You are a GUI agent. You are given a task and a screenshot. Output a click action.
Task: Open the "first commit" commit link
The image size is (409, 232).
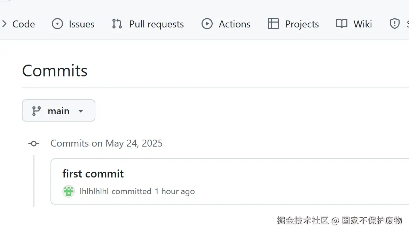[x=93, y=174]
